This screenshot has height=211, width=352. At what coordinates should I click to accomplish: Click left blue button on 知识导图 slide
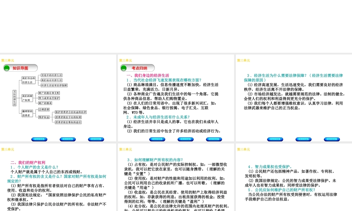click(39, 139)
